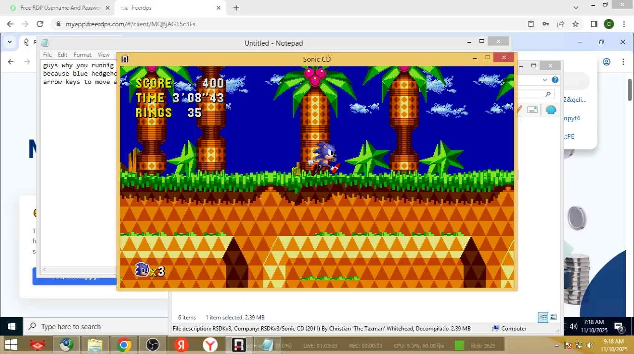Click the 'Computer' status bar entry
Image resolution: width=634 pixels, height=354 pixels.
pos(509,329)
